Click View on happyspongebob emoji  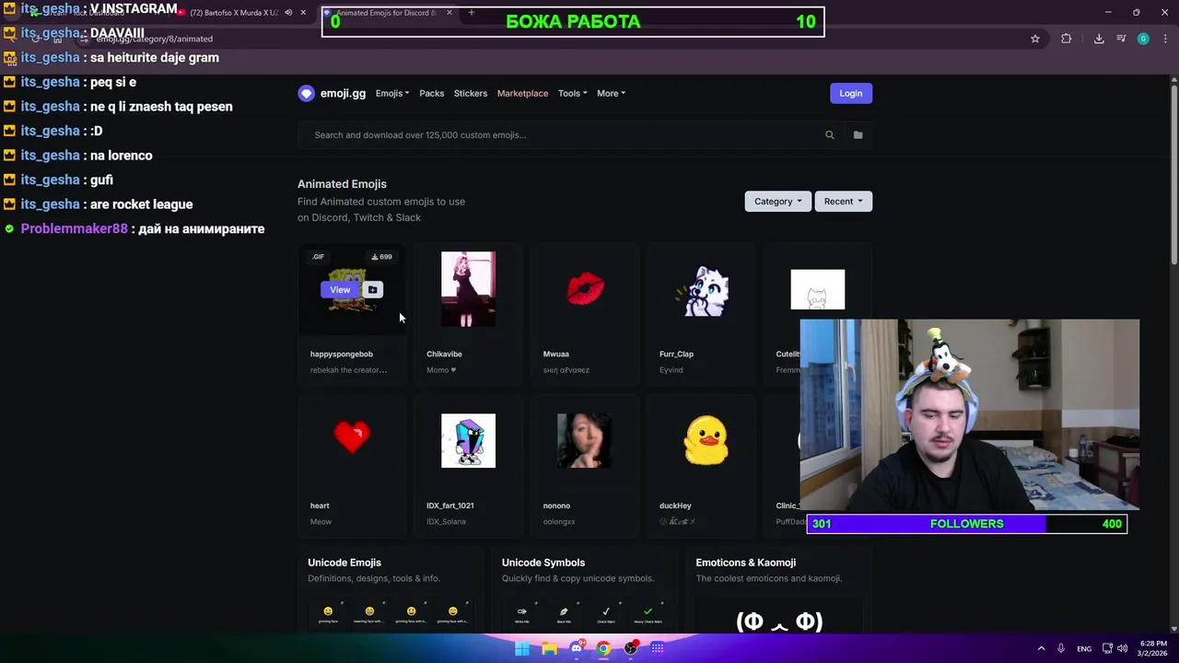click(x=340, y=289)
